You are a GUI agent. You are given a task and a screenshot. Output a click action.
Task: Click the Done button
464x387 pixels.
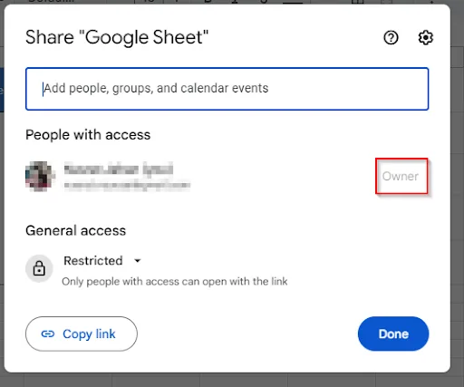coord(393,334)
